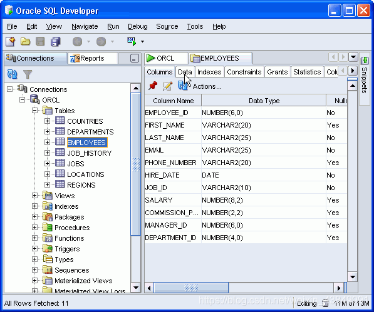Click the Packages folder icon

[48, 216]
